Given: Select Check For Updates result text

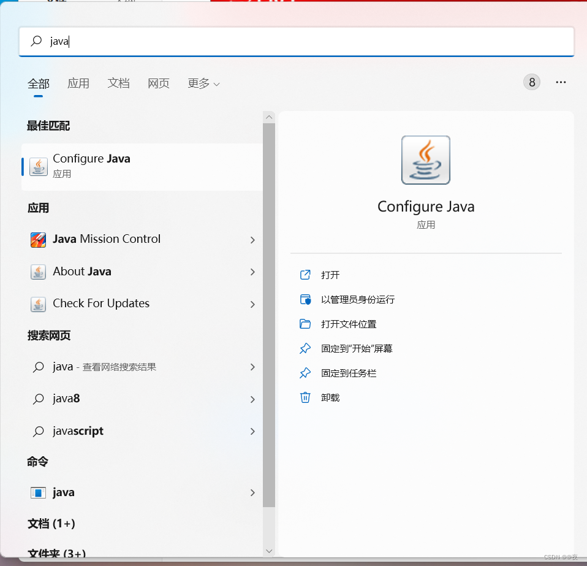Looking at the screenshot, I should 101,304.
